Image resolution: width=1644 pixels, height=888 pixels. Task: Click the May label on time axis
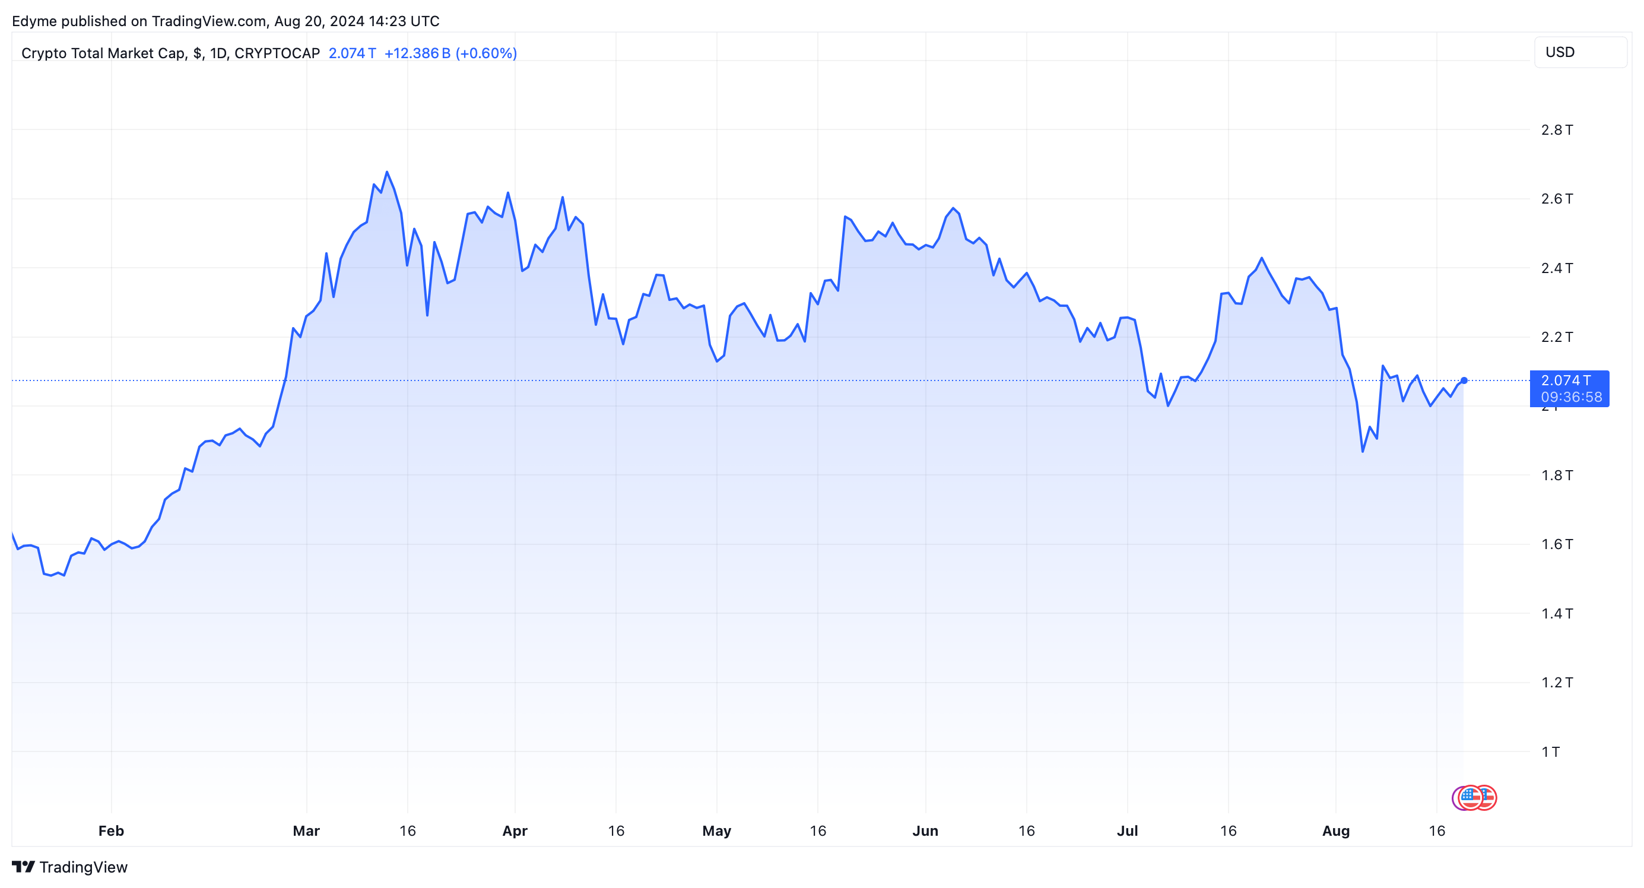[x=717, y=831]
